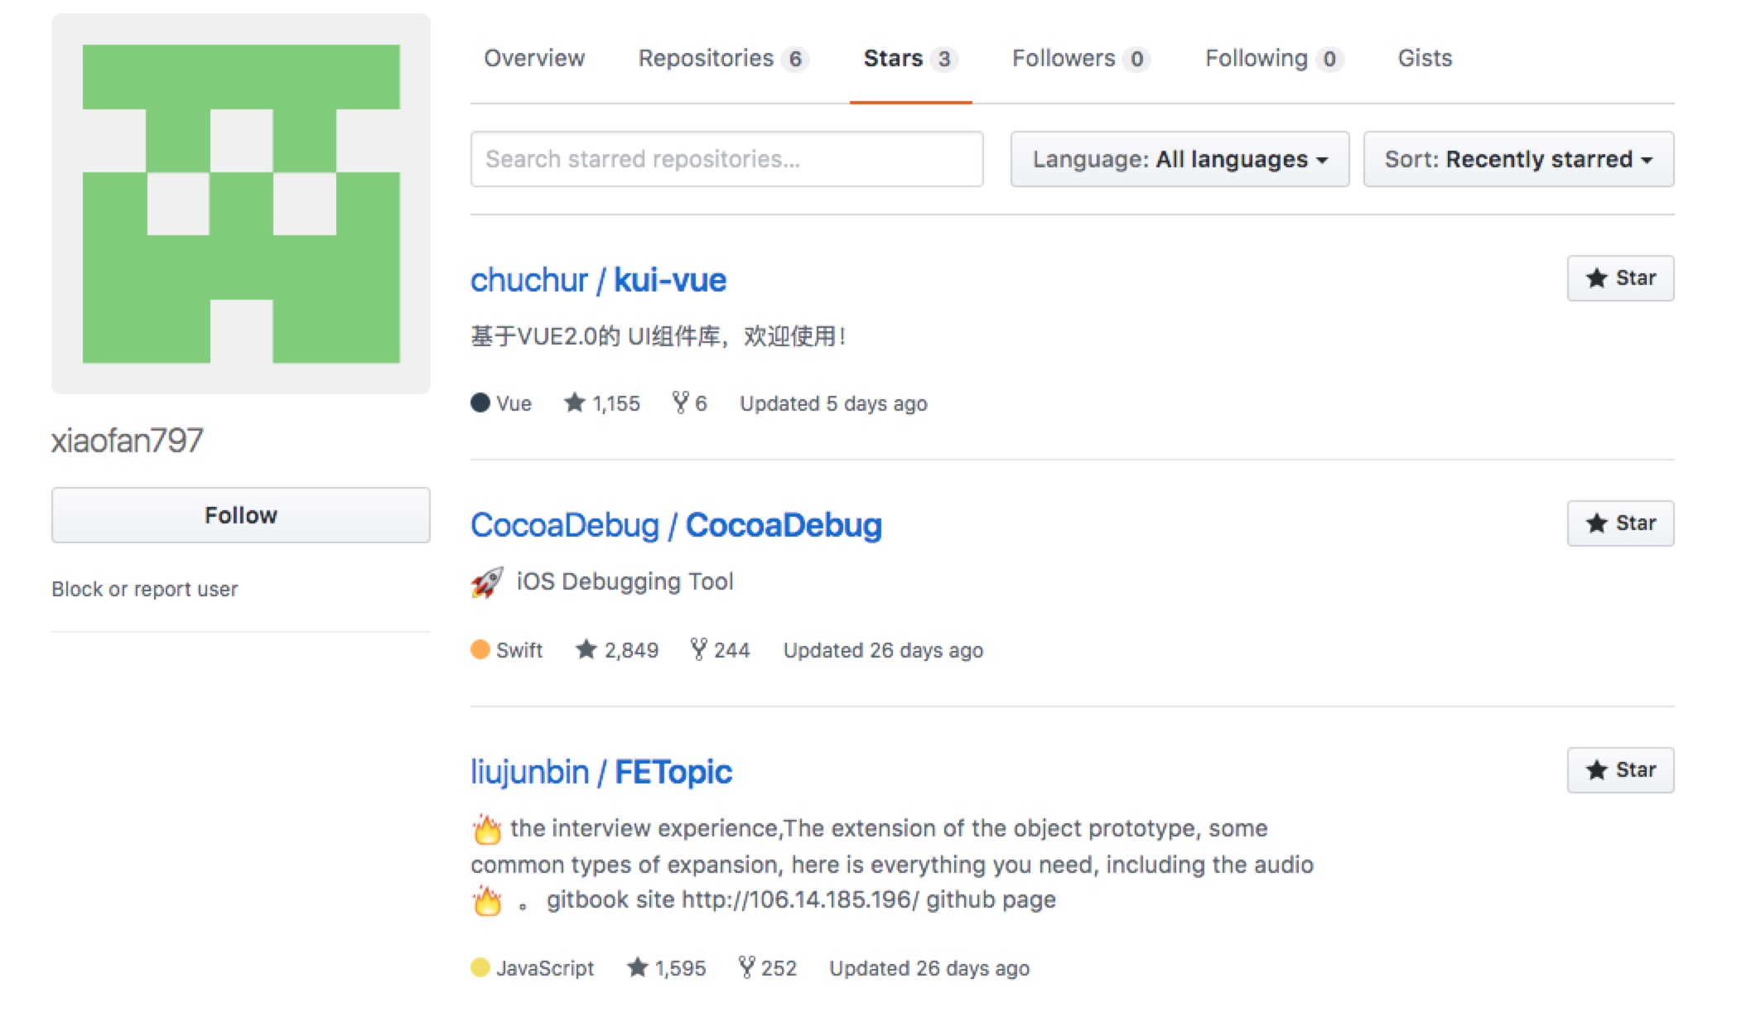Screen dimensions: 1756x1017
Task: Click the rocket emoji in CocoaDebug description
Action: (487, 582)
